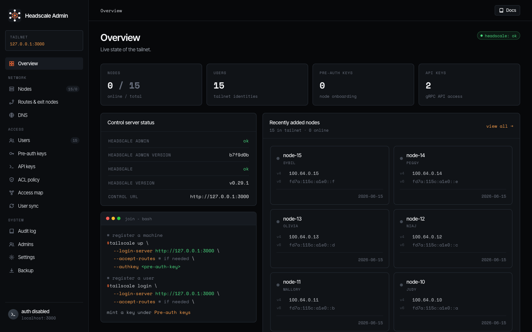The width and height of the screenshot is (532, 332).
Task: Open the Nodes page
Action: (x=44, y=89)
